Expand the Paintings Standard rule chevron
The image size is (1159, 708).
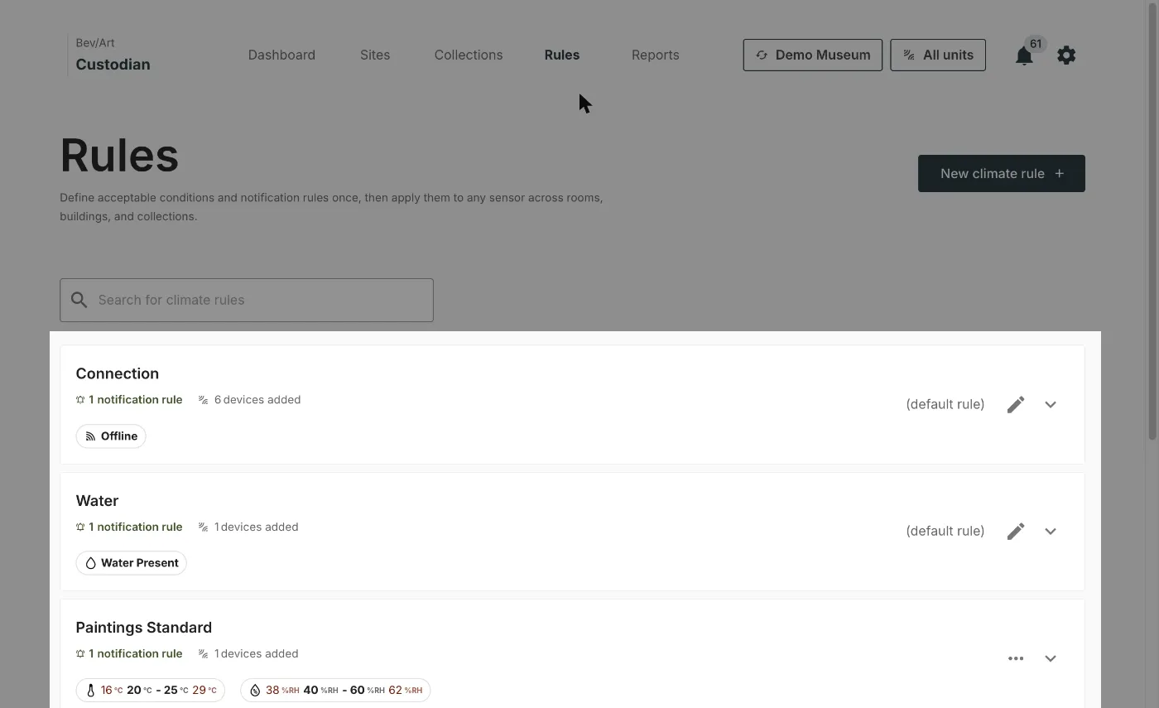click(1051, 658)
